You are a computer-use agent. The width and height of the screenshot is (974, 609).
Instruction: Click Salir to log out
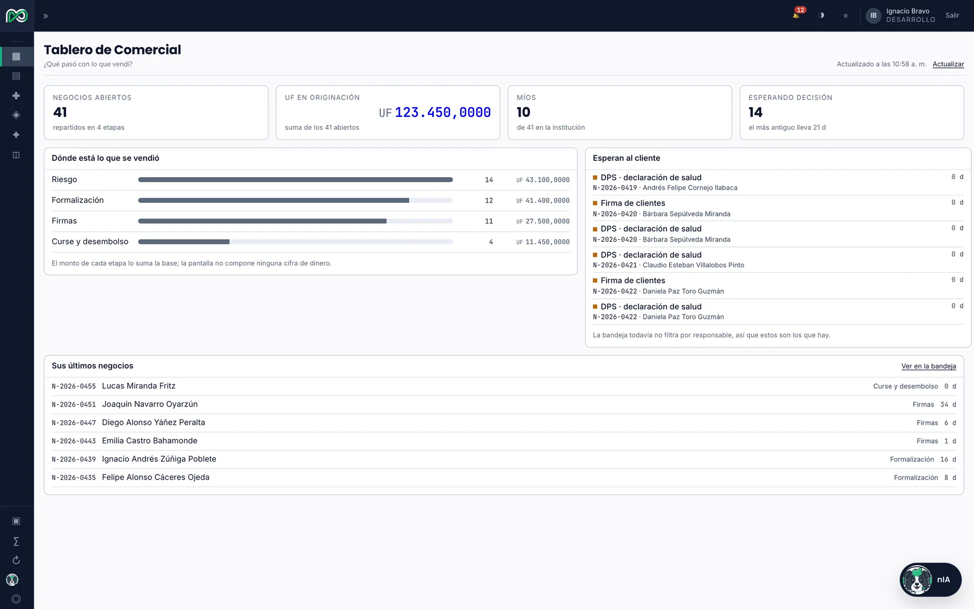(952, 16)
